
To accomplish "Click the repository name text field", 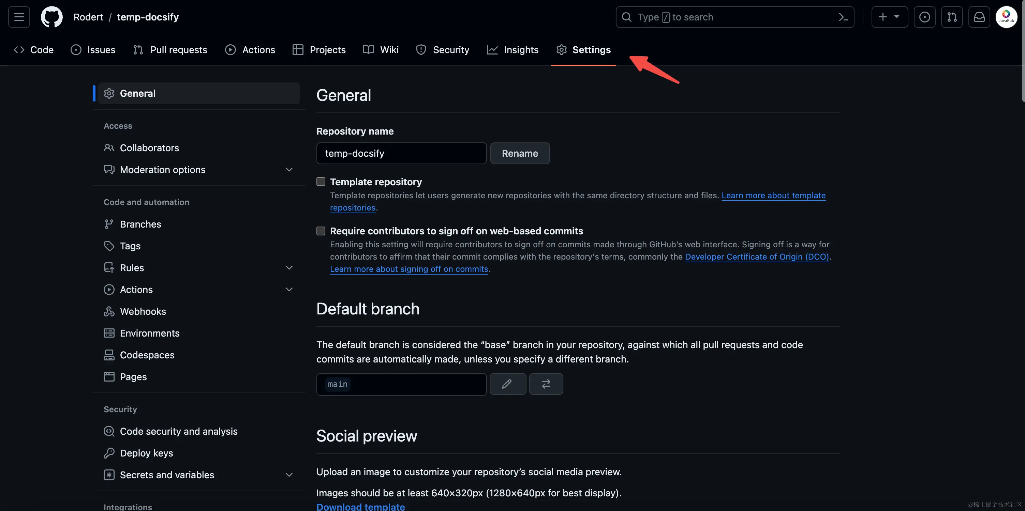I will 401,154.
